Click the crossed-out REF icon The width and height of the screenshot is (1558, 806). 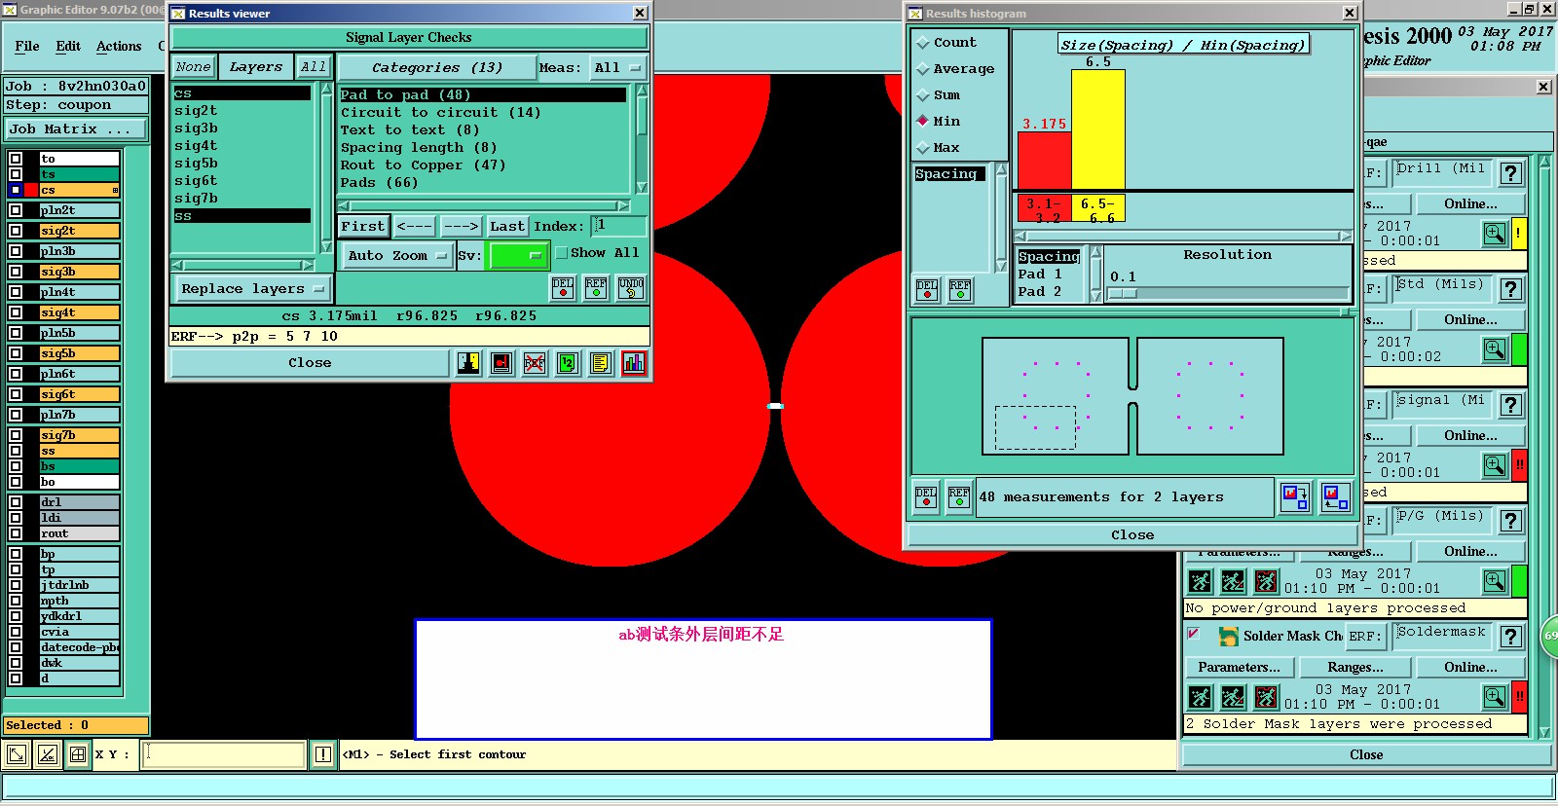[x=535, y=363]
